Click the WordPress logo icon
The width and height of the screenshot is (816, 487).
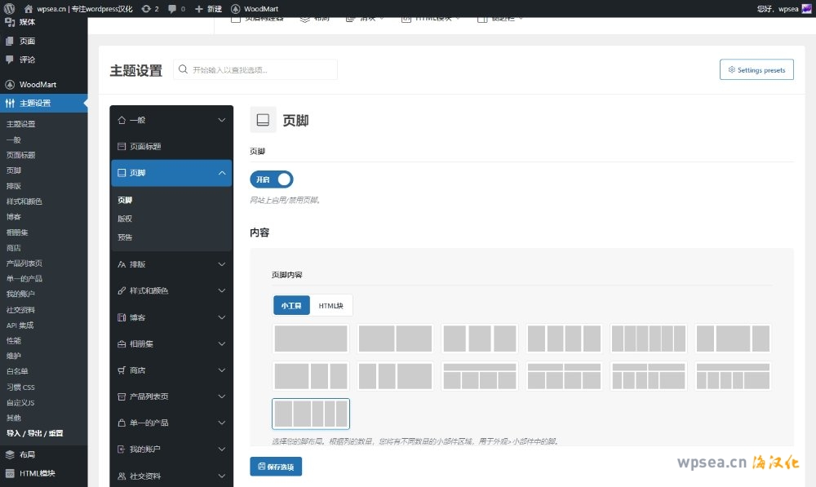9,8
